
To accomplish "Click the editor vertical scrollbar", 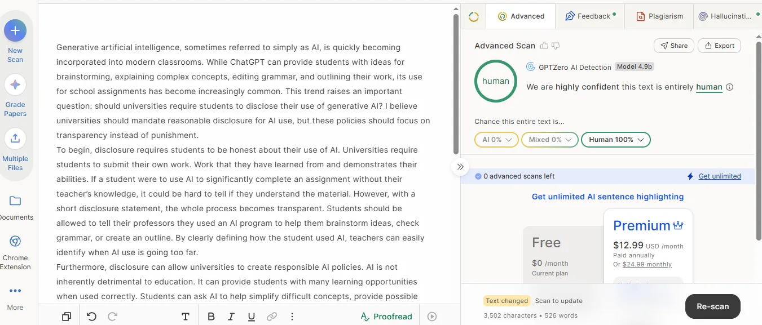I will click(456, 83).
